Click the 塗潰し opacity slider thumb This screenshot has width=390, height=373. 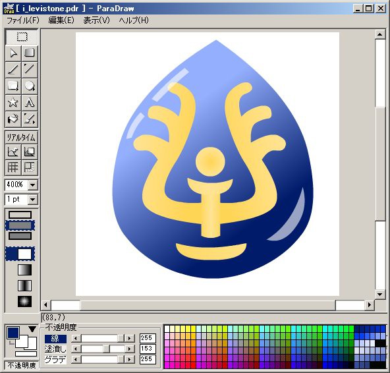[x=106, y=349]
